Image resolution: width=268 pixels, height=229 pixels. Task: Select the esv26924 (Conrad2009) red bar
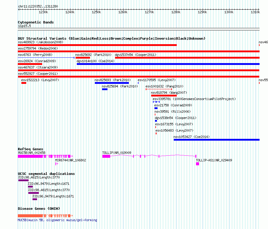30,64
